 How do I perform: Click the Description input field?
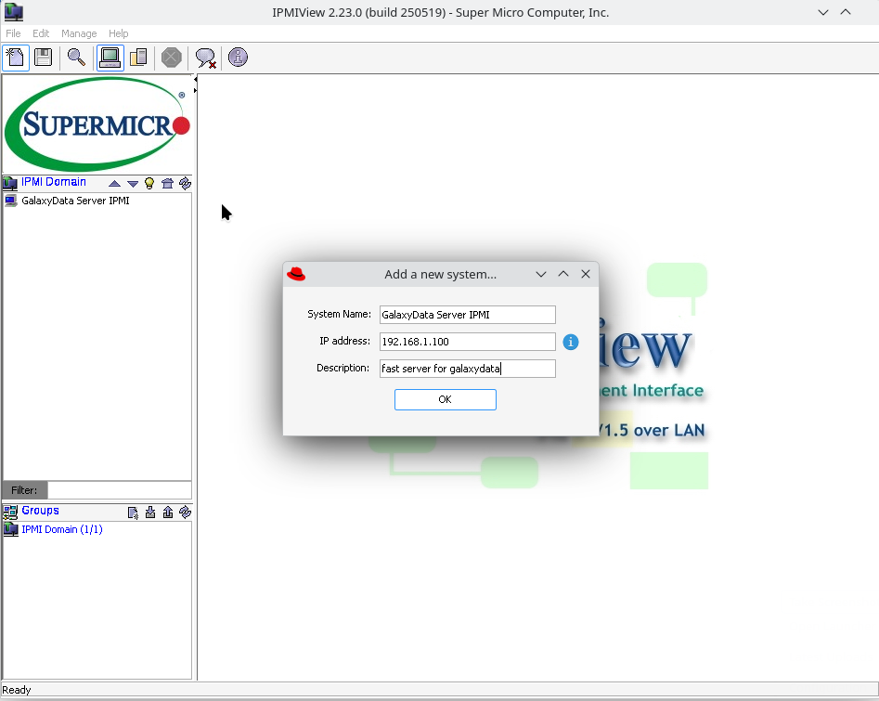[468, 369]
